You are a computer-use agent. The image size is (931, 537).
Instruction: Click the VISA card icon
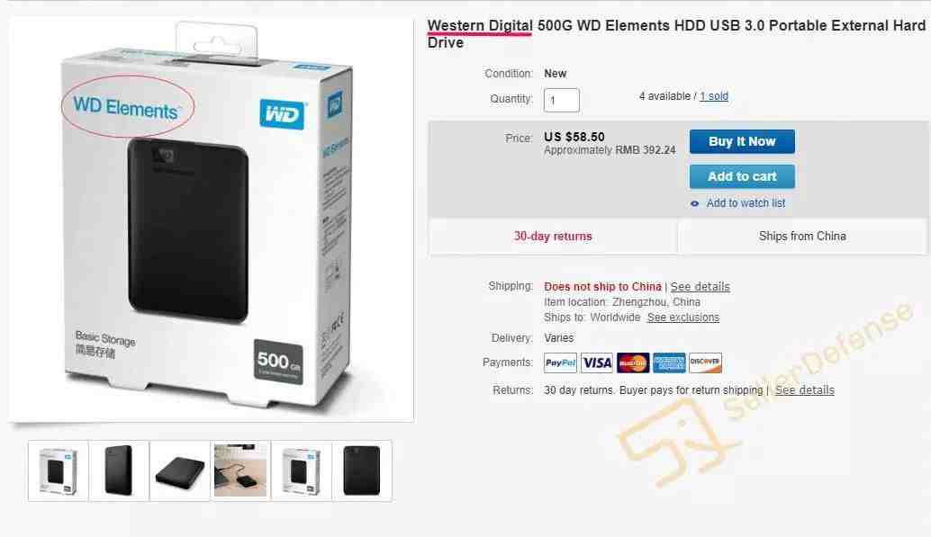(x=596, y=362)
